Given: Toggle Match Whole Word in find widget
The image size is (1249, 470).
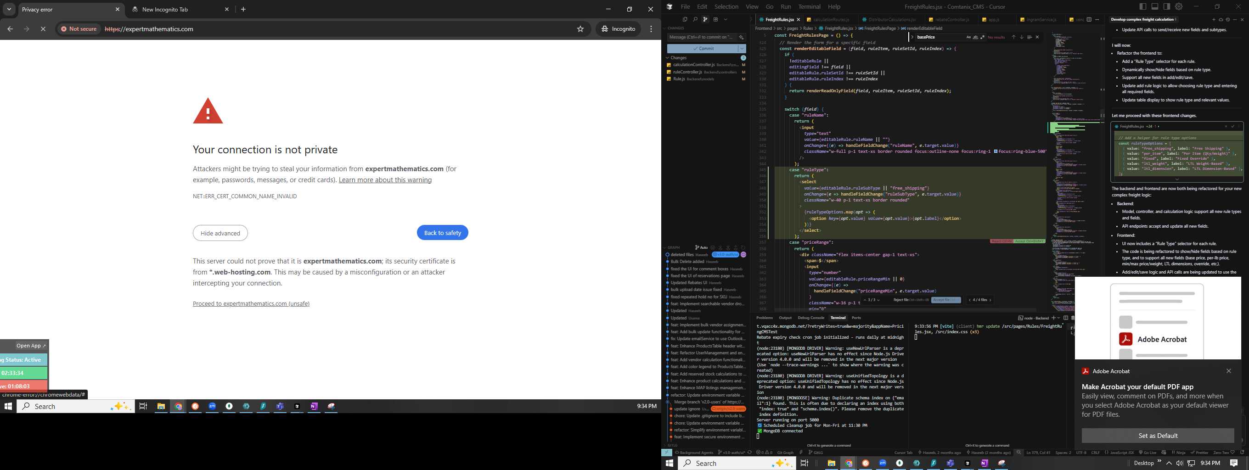Looking at the screenshot, I should point(975,37).
